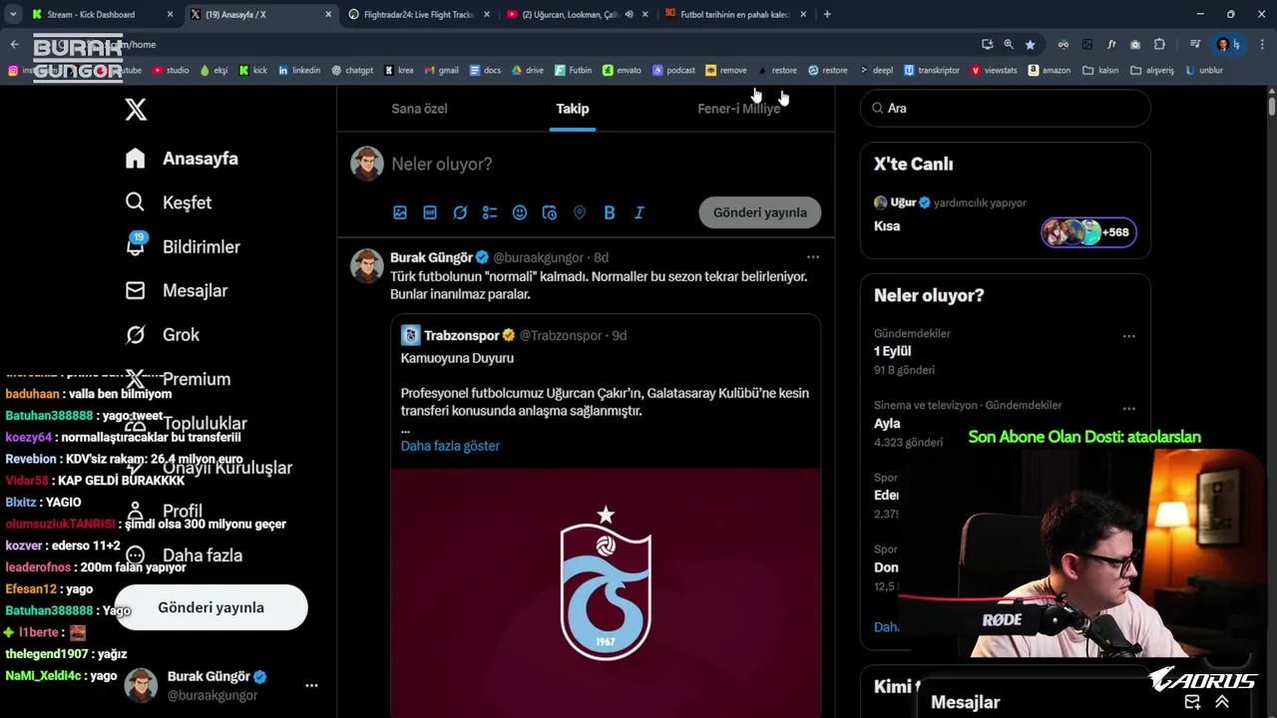Add media with the image icon
The width and height of the screenshot is (1277, 718).
400,212
